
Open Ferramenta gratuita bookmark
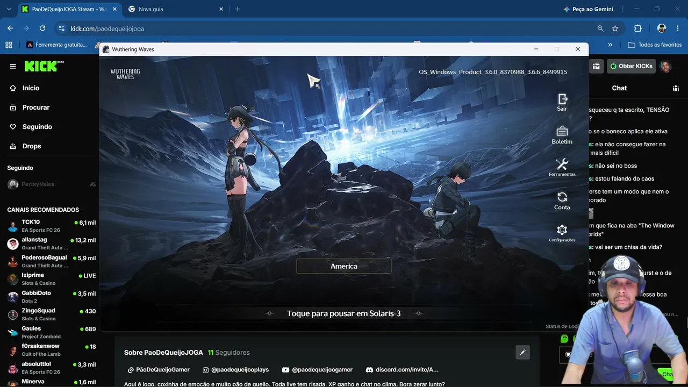click(57, 45)
